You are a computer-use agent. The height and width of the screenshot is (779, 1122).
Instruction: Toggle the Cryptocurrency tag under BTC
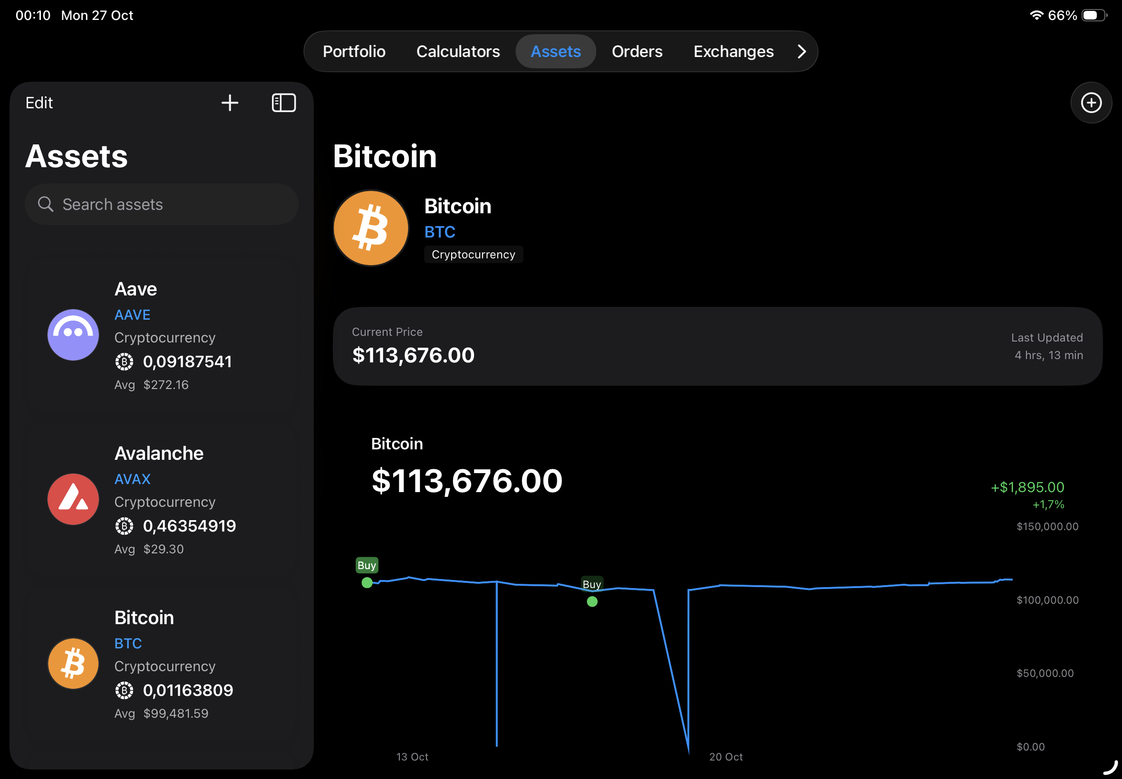pos(473,254)
